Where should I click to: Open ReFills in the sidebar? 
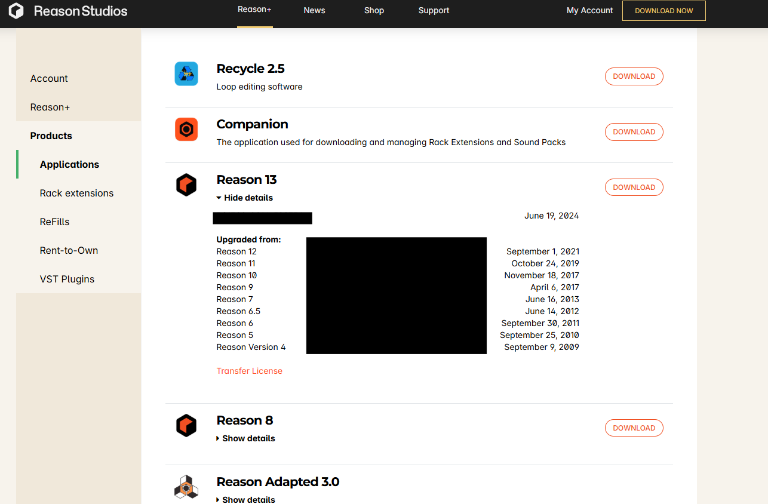[x=54, y=222]
